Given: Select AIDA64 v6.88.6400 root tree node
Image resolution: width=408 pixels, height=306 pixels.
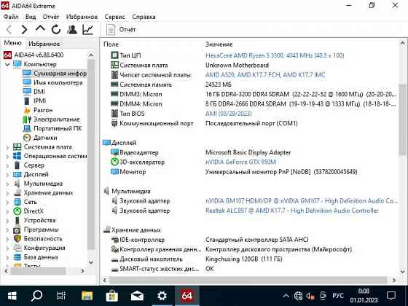Looking at the screenshot, I should pyautogui.click(x=39, y=55).
